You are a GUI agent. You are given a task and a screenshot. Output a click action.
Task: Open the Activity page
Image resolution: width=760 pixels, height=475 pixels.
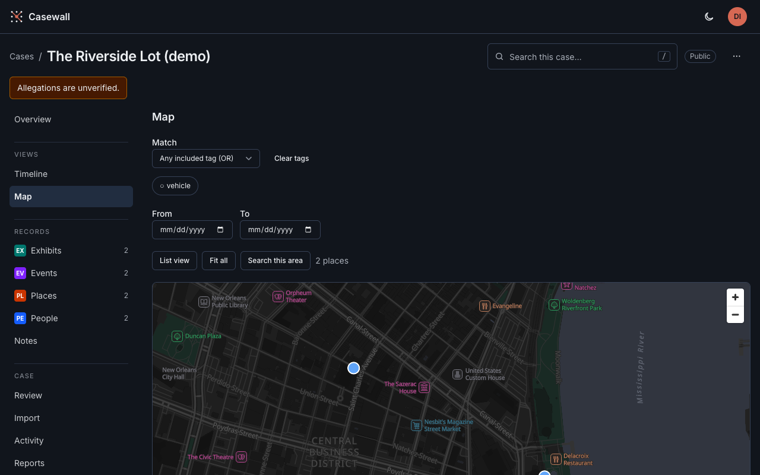coord(71,441)
